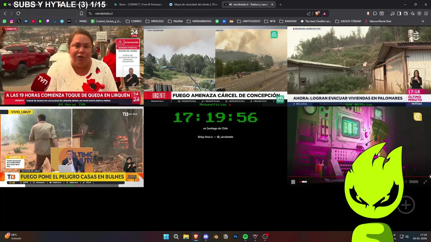Open Brave Rewards triangle icon
The image size is (431, 242).
coord(324,13)
